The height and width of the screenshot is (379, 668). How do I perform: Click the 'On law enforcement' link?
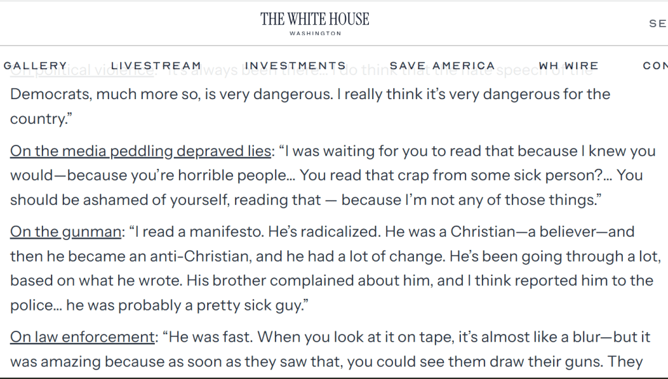(x=82, y=337)
